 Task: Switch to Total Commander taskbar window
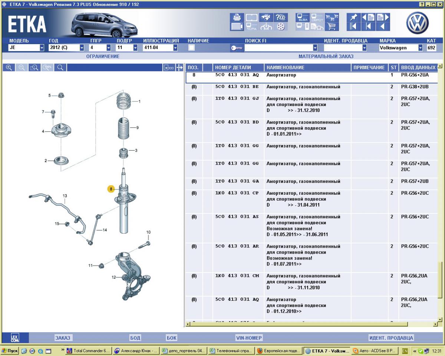[x=89, y=351]
